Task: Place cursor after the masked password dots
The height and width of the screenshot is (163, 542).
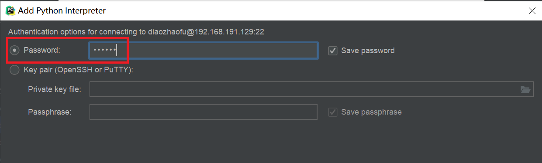Action: tap(117, 51)
